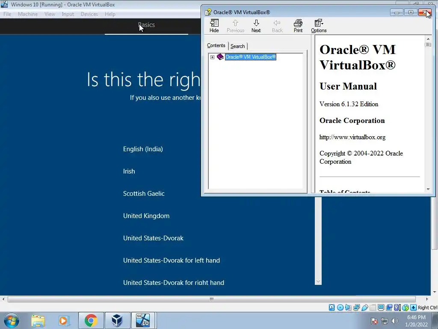This screenshot has width=438, height=329.
Task: Click the recording status icon in VM status bar
Action: click(x=389, y=308)
